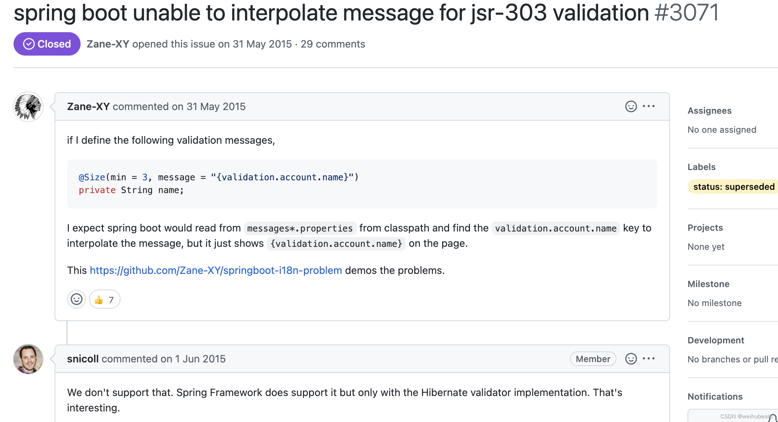The image size is (778, 422).
Task: Open the three-dot menu on snicoll's comment
Action: click(x=649, y=359)
